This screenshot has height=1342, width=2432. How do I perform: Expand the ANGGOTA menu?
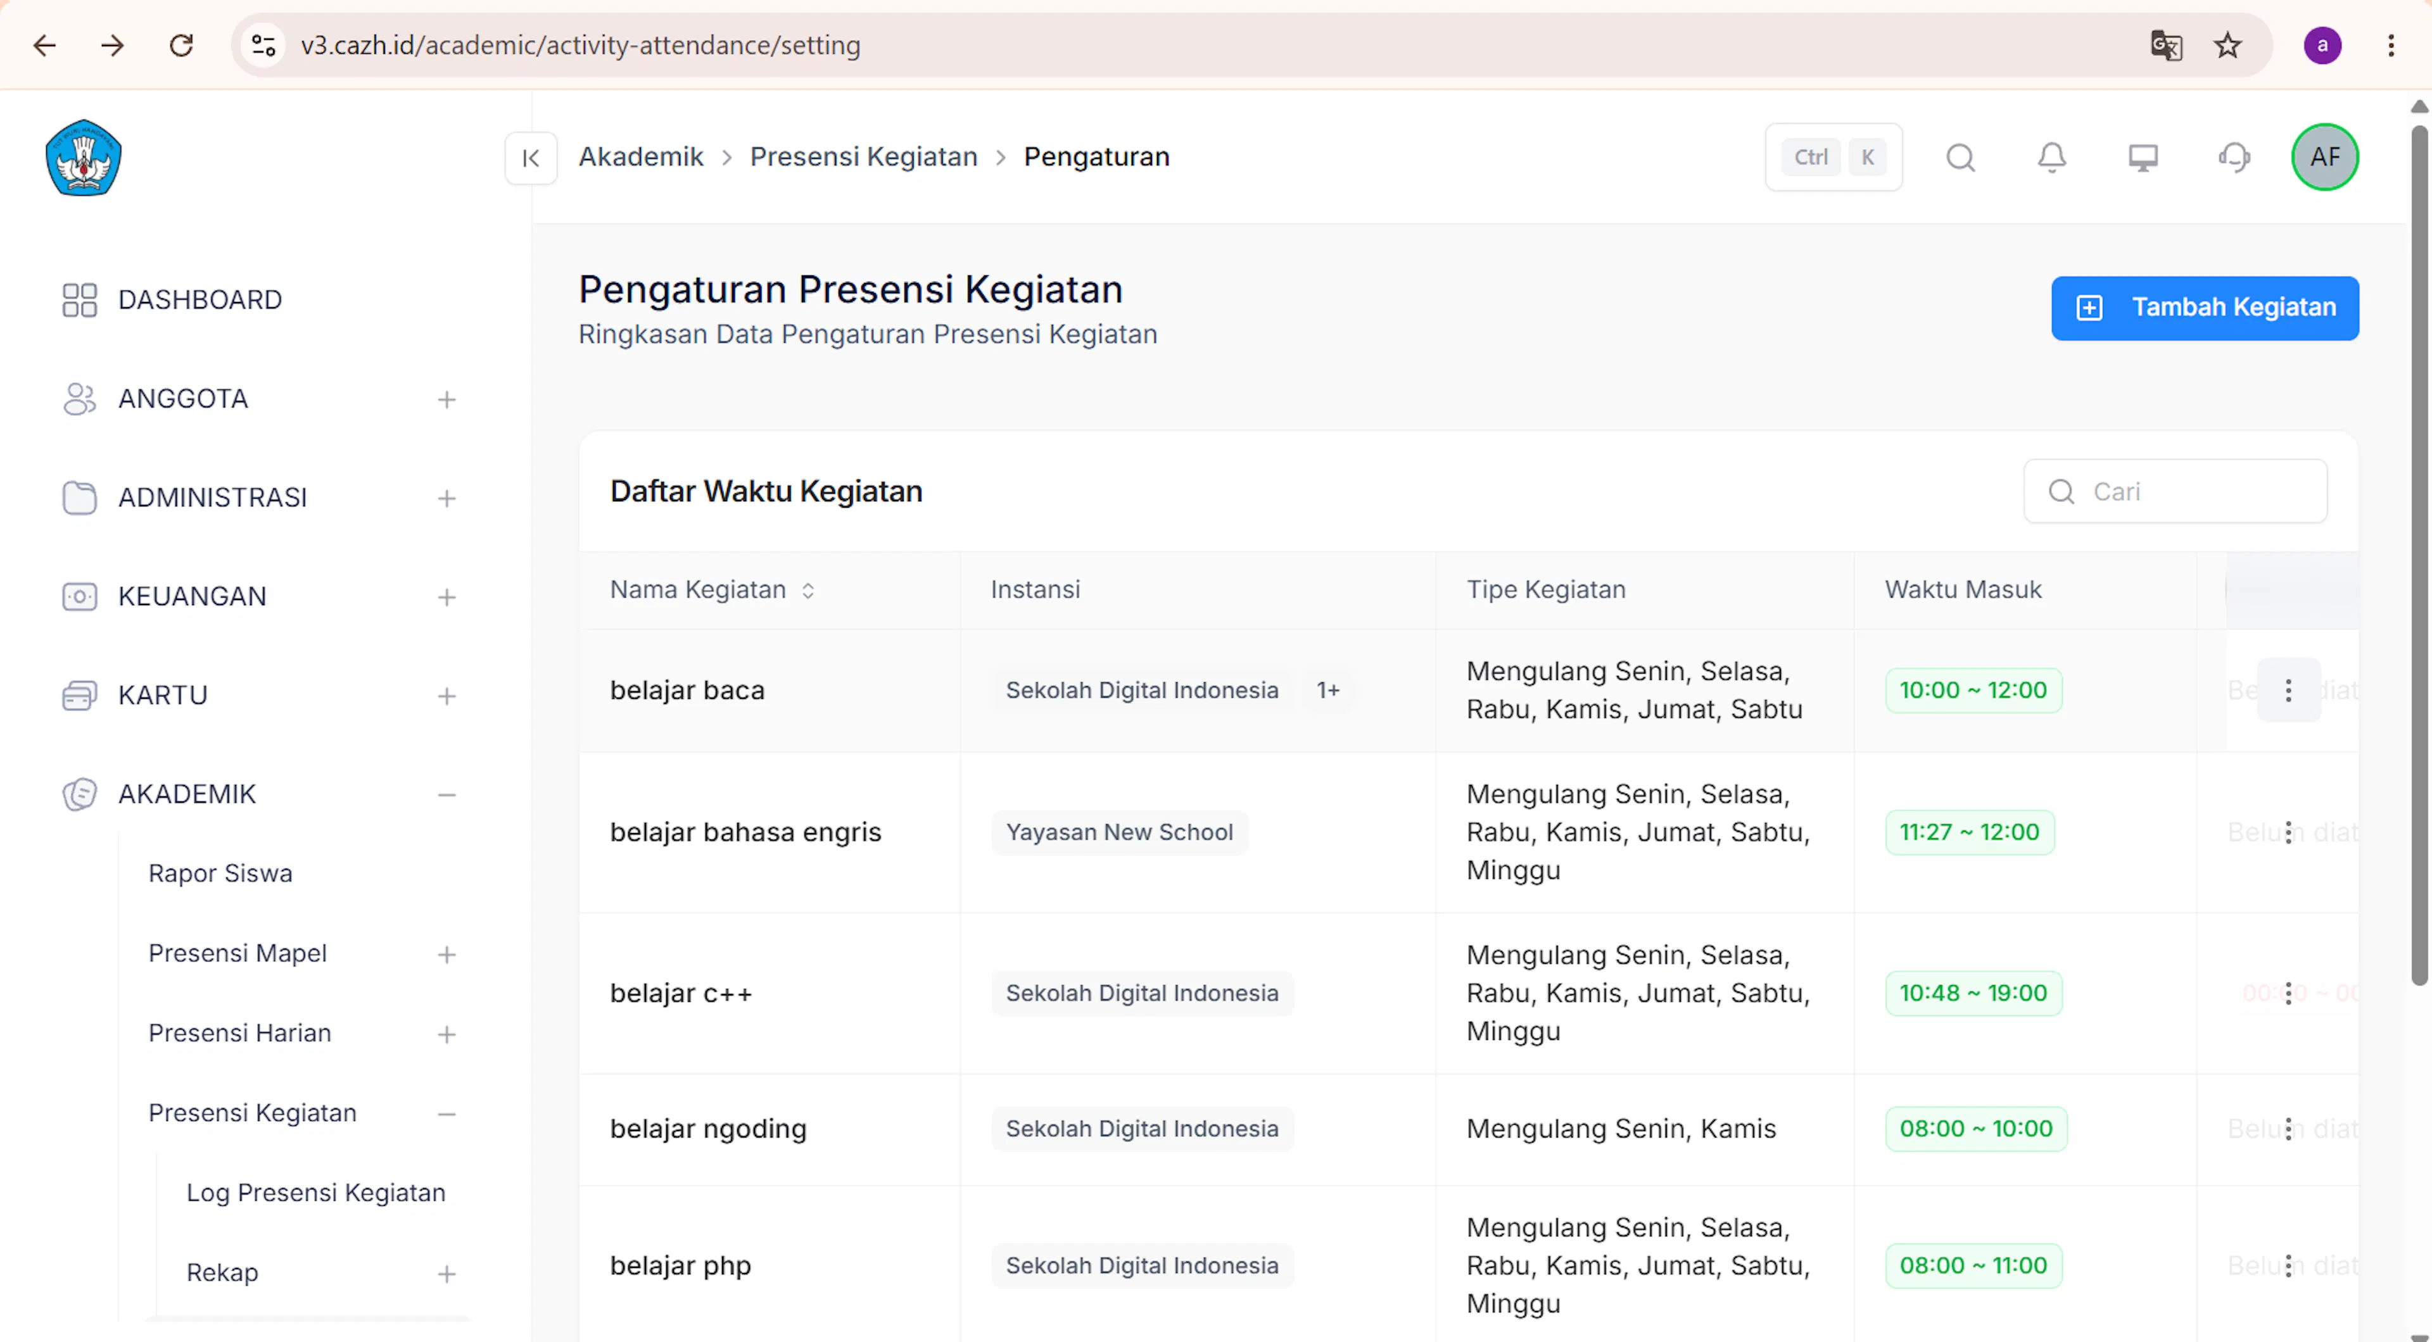(446, 399)
